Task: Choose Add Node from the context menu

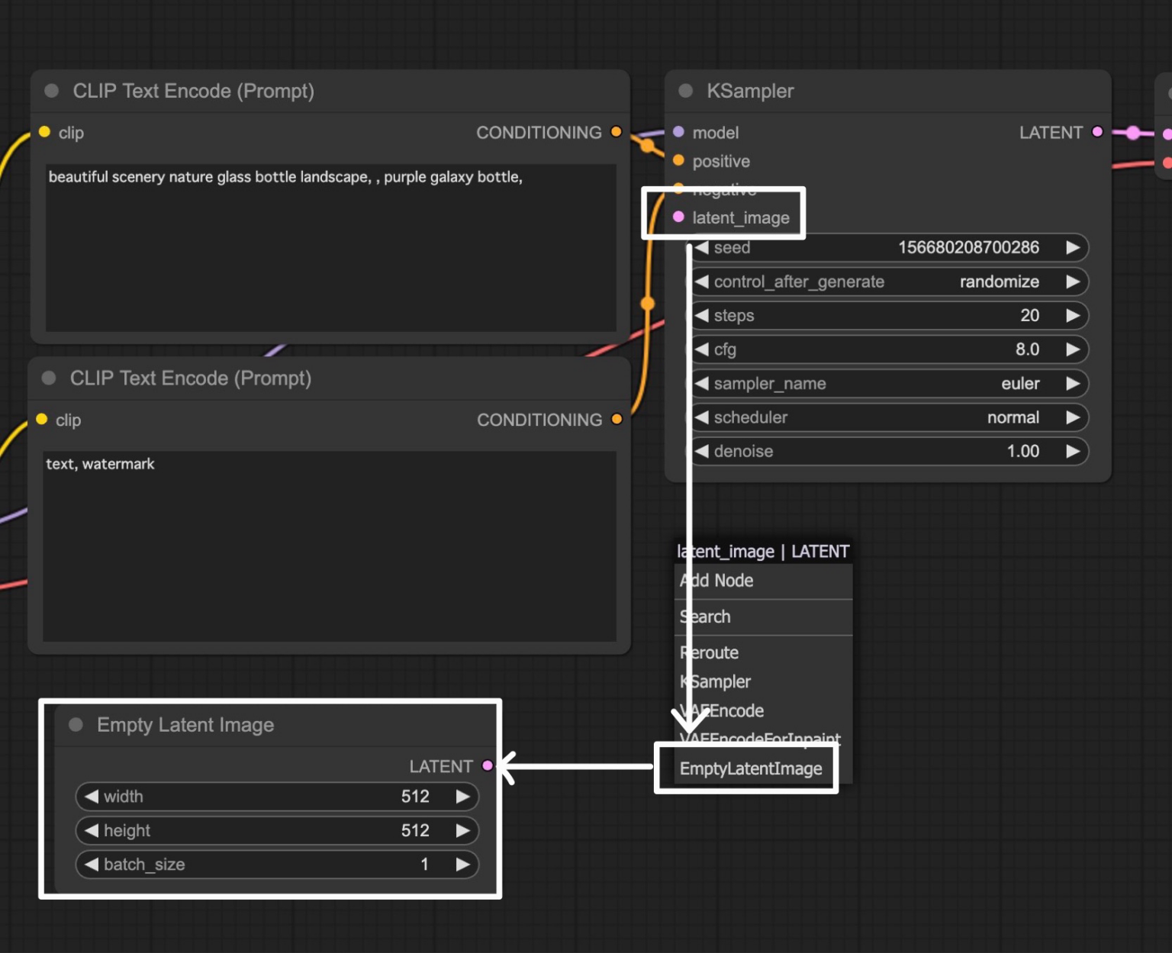Action: (717, 581)
